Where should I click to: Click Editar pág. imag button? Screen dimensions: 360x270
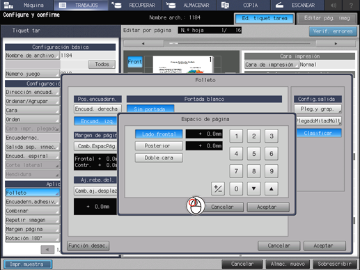pyautogui.click(x=327, y=18)
